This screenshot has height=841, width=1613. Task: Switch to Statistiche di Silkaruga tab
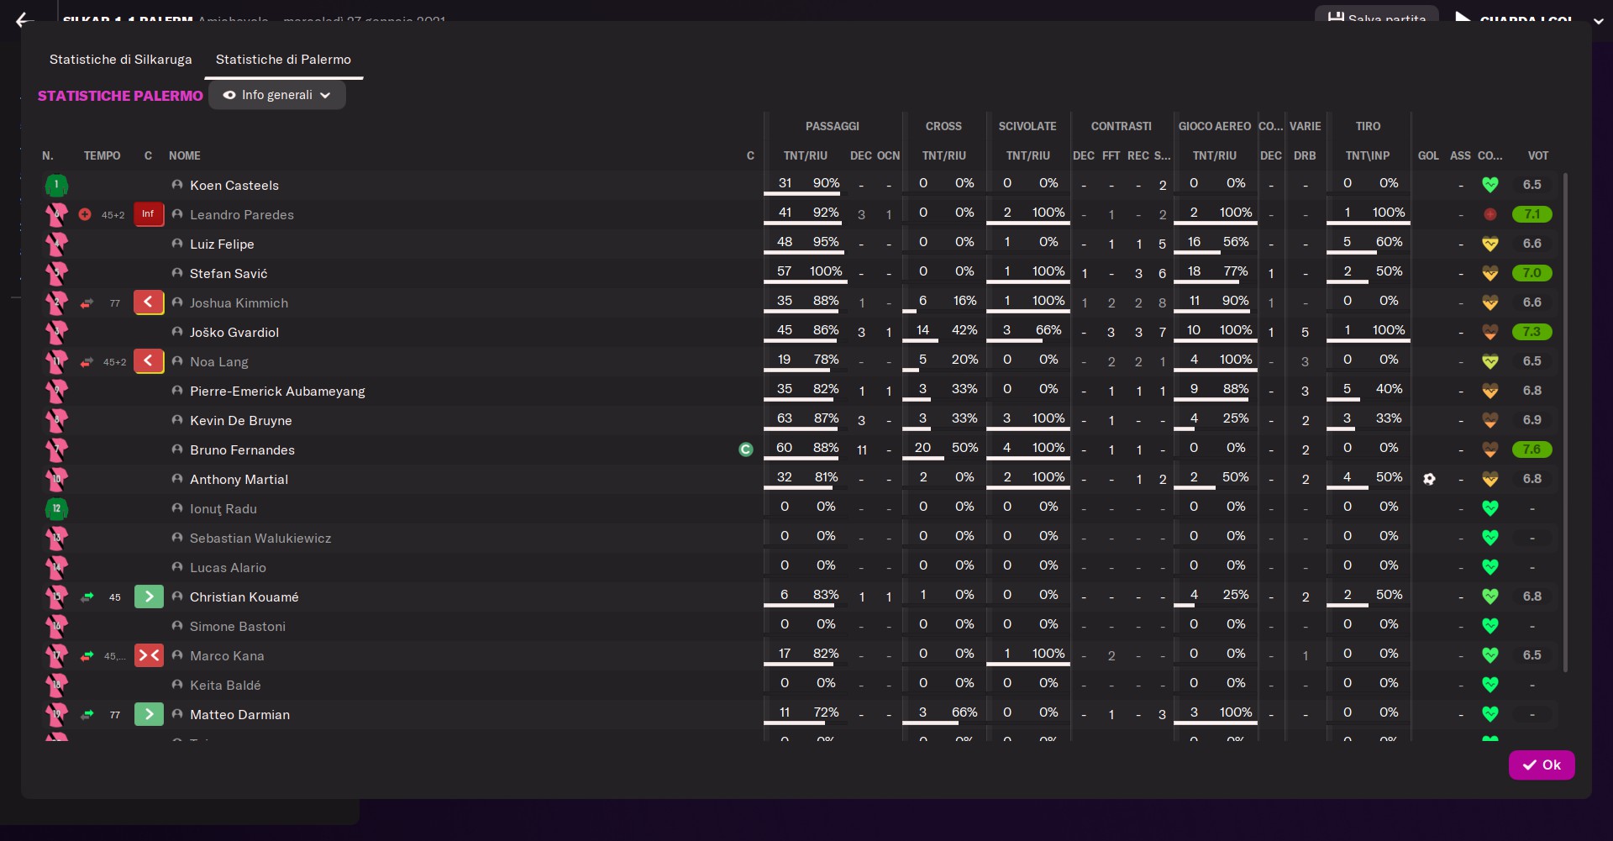point(121,60)
